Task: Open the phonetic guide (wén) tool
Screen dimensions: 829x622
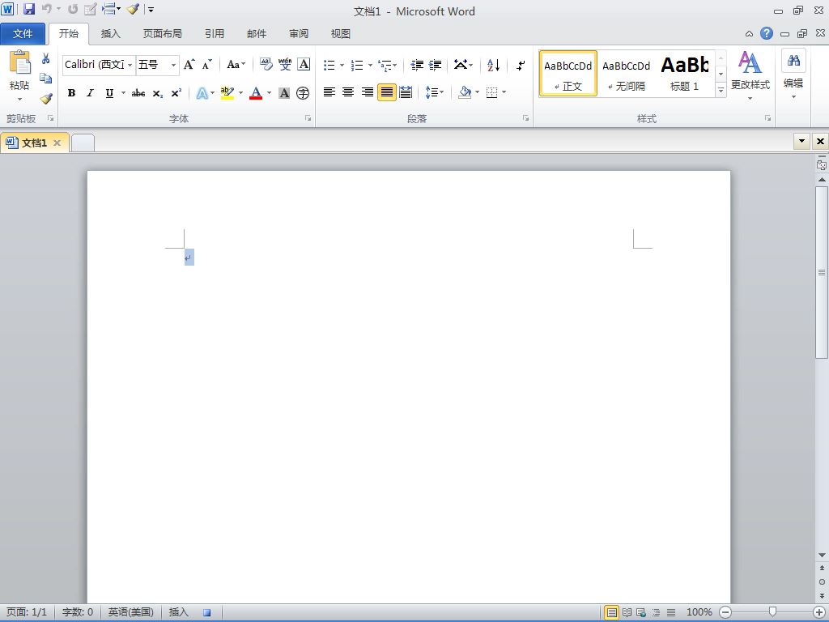Action: (x=284, y=65)
